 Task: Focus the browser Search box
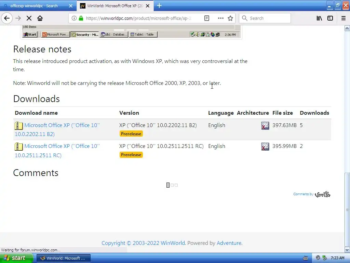click(265, 18)
